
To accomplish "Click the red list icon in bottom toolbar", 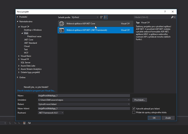I will pyautogui.click(x=24, y=123).
